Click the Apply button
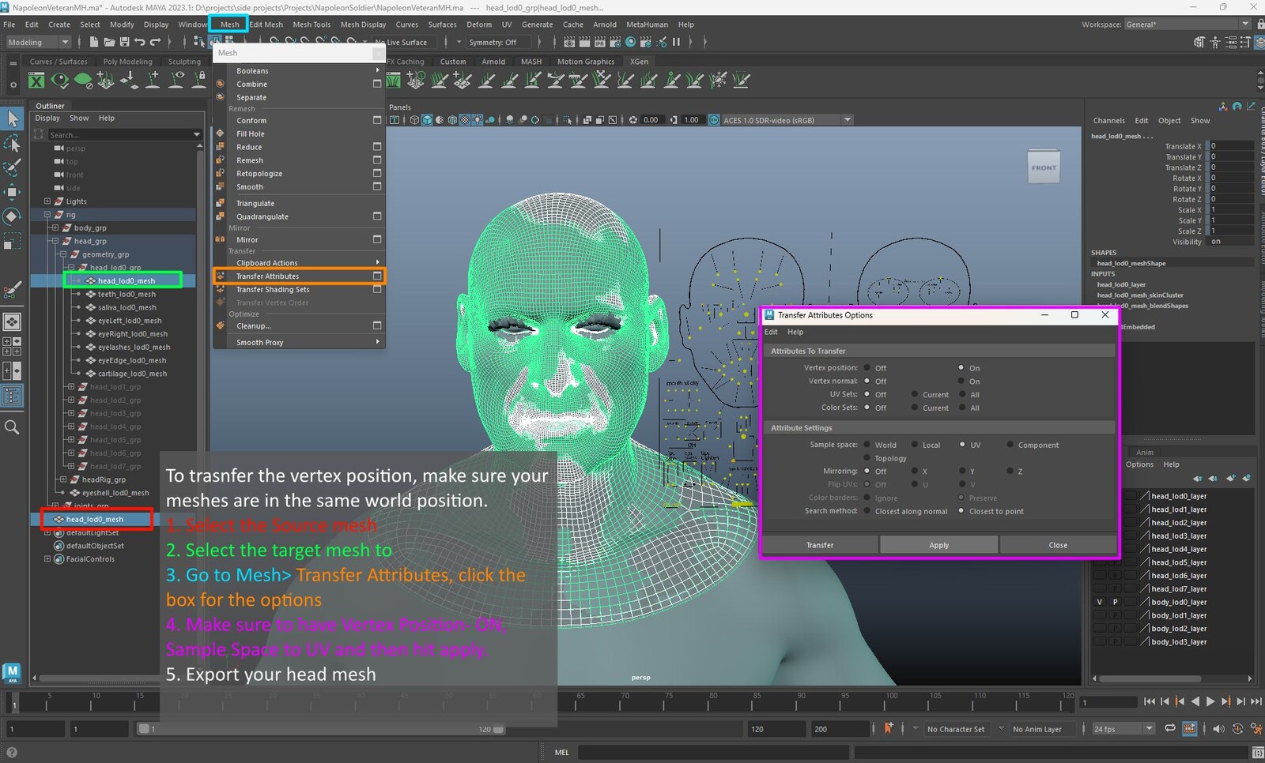Screen dimensions: 1265x763 [938, 545]
